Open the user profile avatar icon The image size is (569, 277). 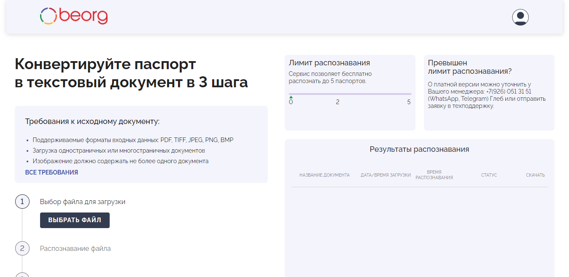(520, 17)
